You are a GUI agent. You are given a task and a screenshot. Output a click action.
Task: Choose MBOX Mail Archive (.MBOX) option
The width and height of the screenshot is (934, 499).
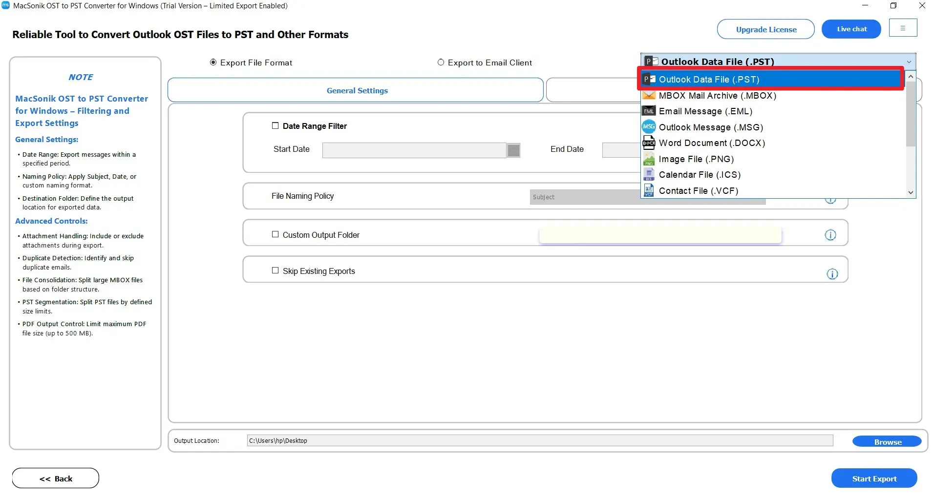[x=773, y=95]
